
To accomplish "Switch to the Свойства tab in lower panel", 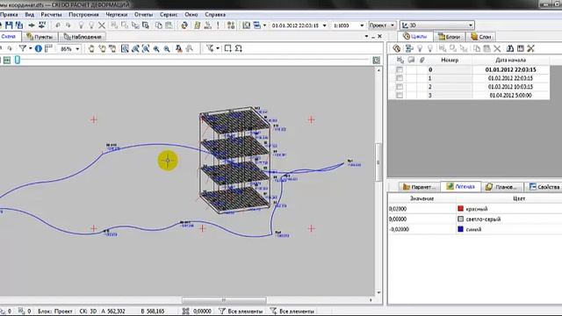I will pos(544,187).
